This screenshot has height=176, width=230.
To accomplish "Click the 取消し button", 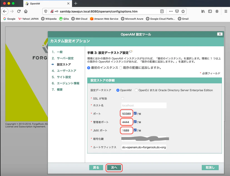I will [x=210, y=167].
